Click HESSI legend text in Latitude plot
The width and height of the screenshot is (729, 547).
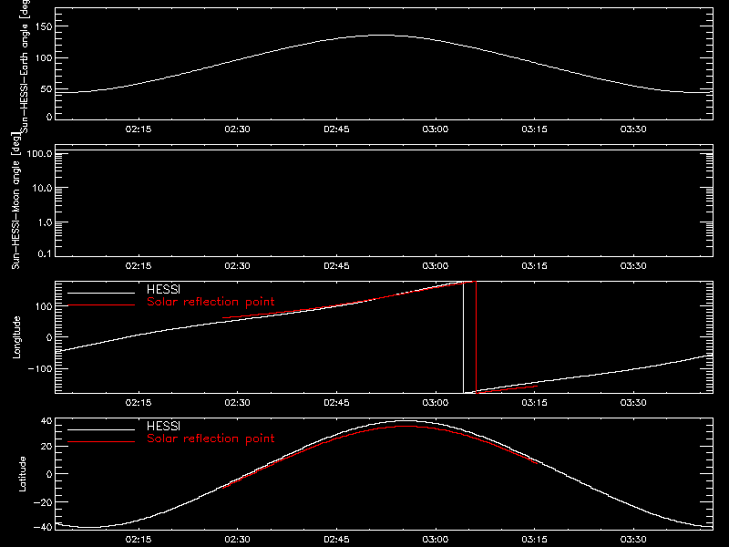click(x=163, y=426)
